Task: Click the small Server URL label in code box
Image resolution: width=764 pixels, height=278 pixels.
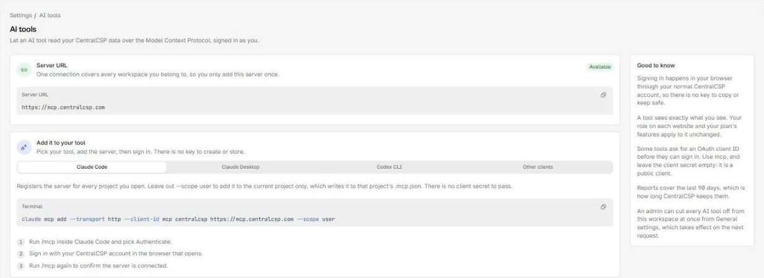Action: click(35, 95)
